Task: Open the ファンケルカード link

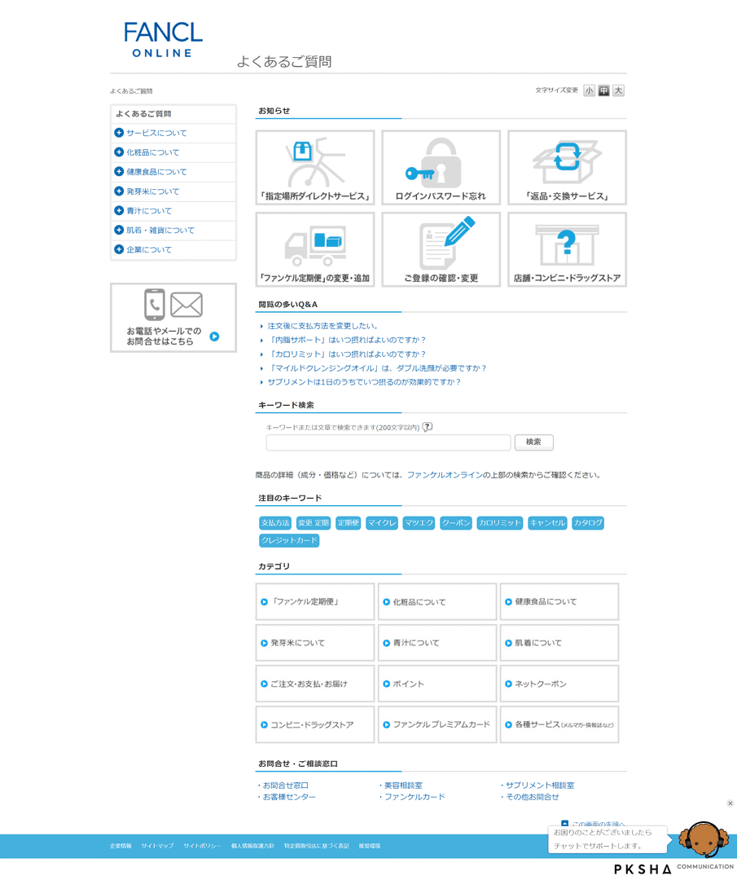Action: coord(415,797)
